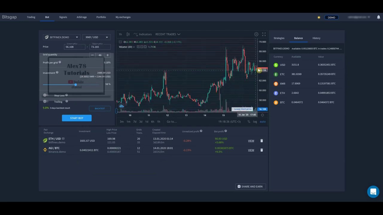View the AGI / BTC bot

[251, 150]
